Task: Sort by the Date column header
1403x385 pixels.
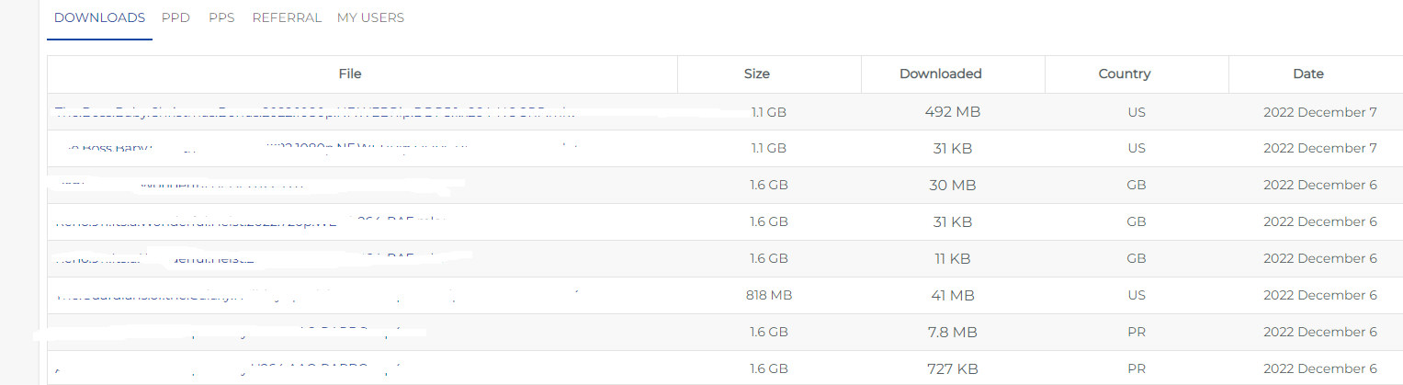Action: (x=1308, y=74)
